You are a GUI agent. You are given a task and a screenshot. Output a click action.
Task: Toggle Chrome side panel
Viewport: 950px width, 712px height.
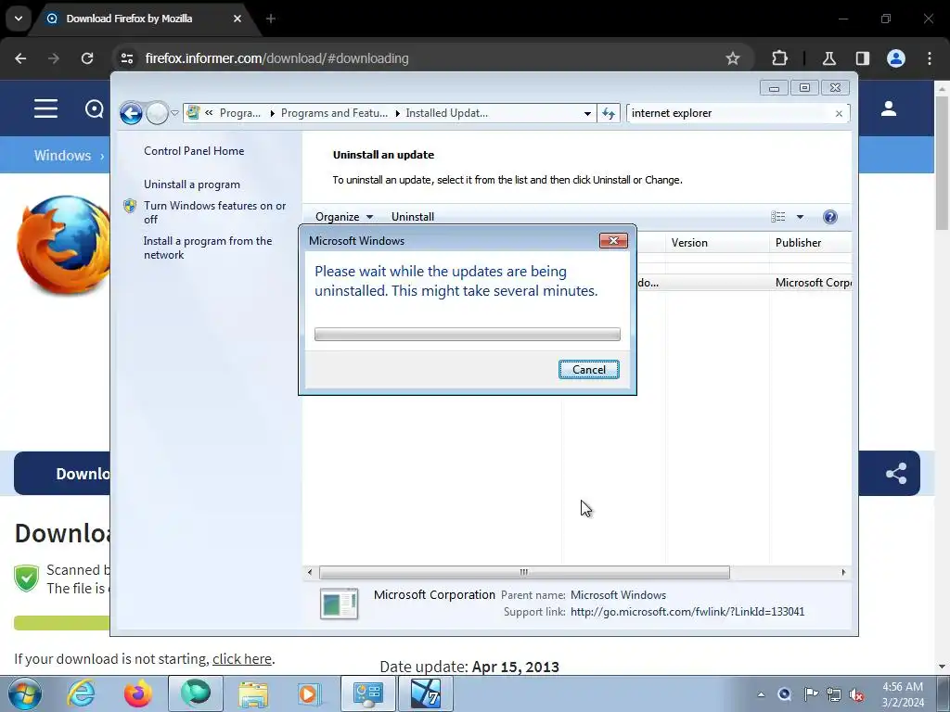pos(862,58)
